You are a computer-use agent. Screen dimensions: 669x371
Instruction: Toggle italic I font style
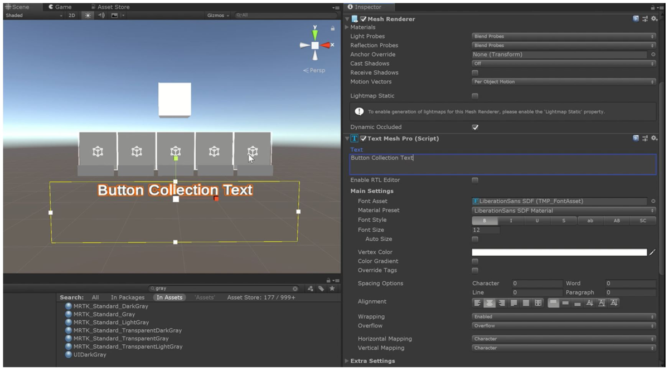[511, 221]
